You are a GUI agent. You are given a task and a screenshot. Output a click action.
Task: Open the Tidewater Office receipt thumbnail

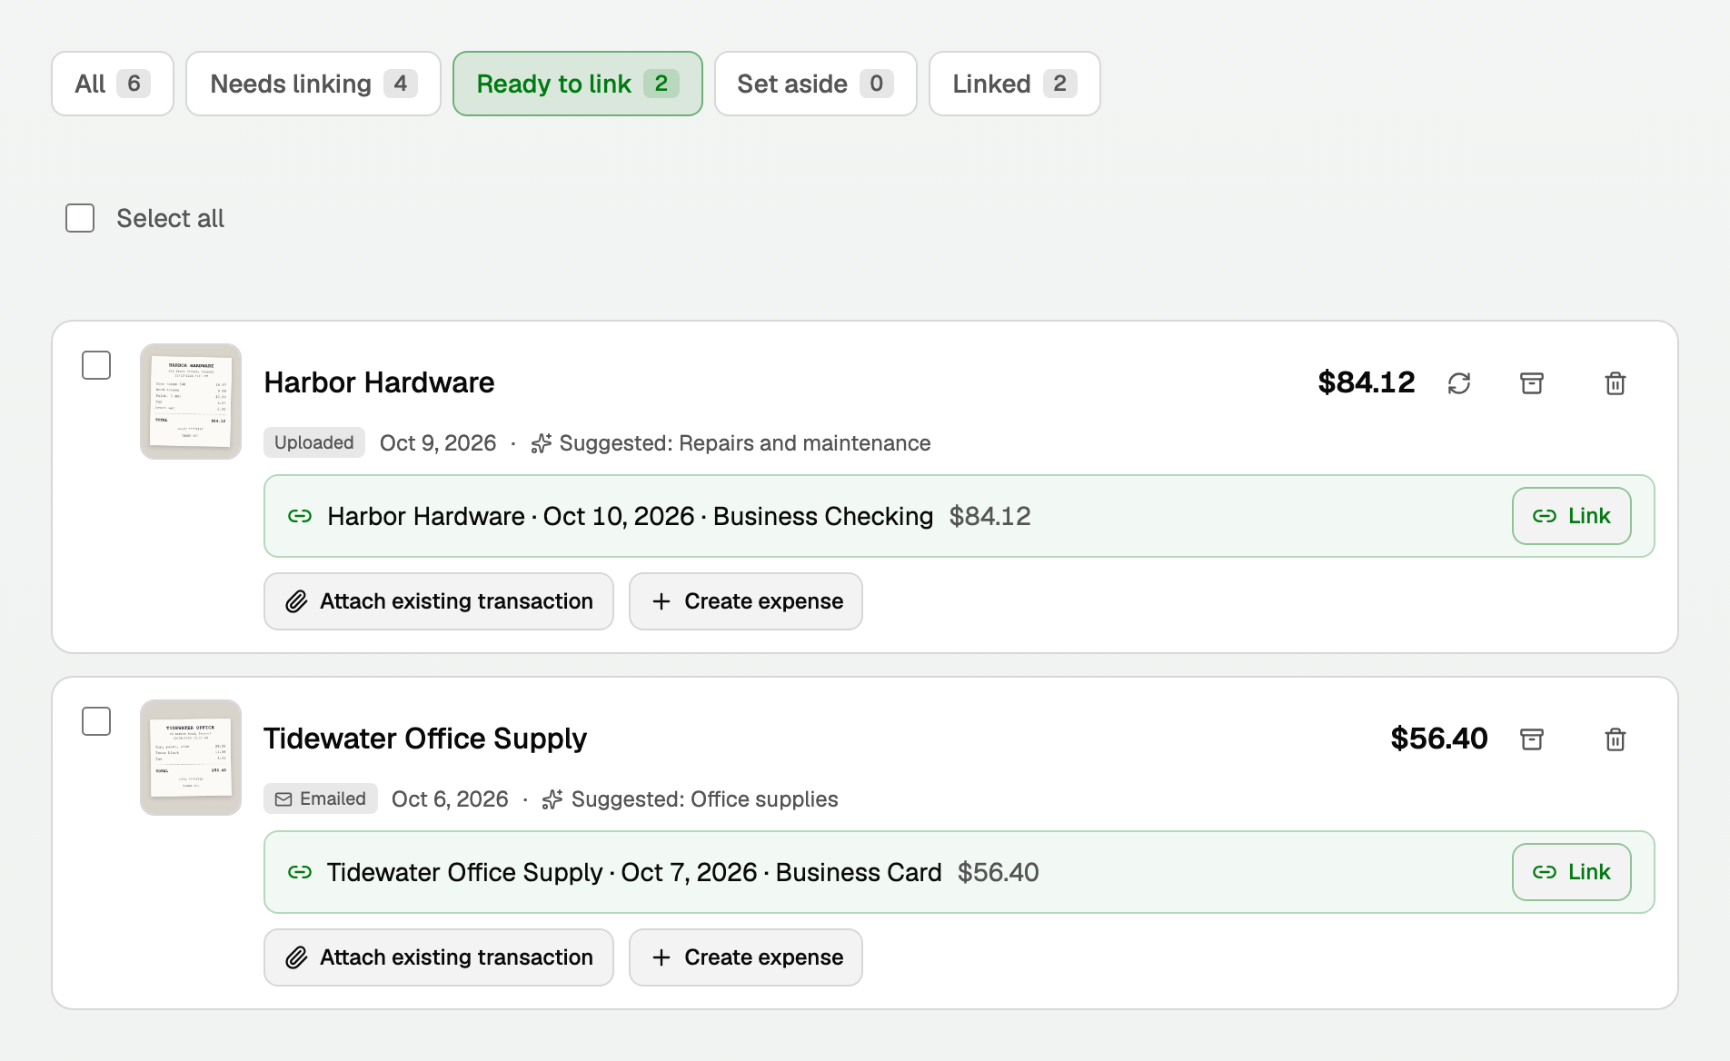(191, 758)
